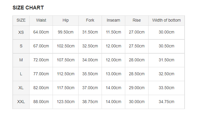Select the 34.00cm fork cell
The width and height of the screenshot is (197, 117).
click(90, 60)
